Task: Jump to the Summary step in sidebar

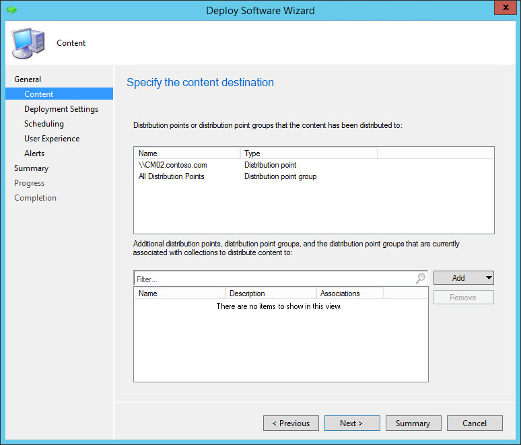Action: (x=31, y=168)
